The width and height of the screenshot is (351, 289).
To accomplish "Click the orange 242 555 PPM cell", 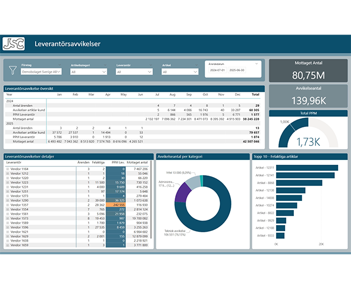I will point(116,205).
